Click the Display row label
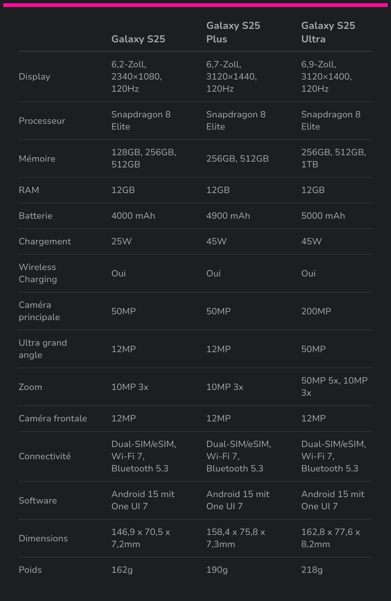 (35, 77)
